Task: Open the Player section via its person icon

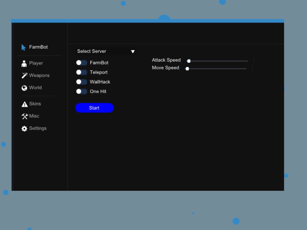Action: (x=24, y=63)
